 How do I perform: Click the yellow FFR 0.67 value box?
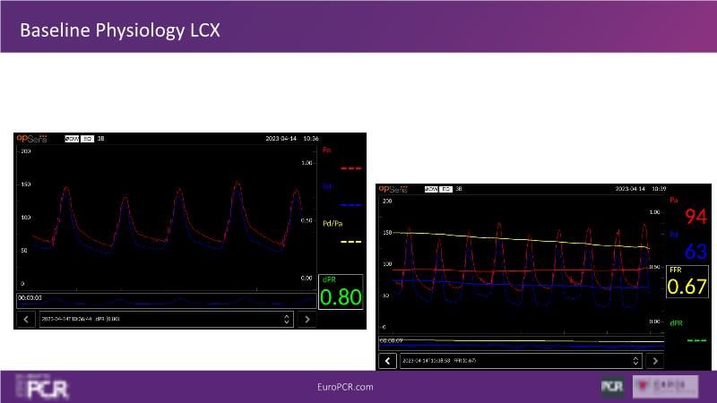(x=688, y=281)
